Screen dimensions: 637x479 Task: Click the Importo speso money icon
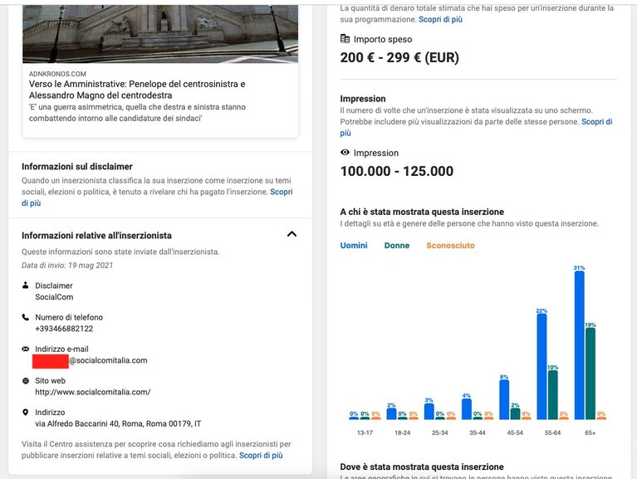point(345,39)
